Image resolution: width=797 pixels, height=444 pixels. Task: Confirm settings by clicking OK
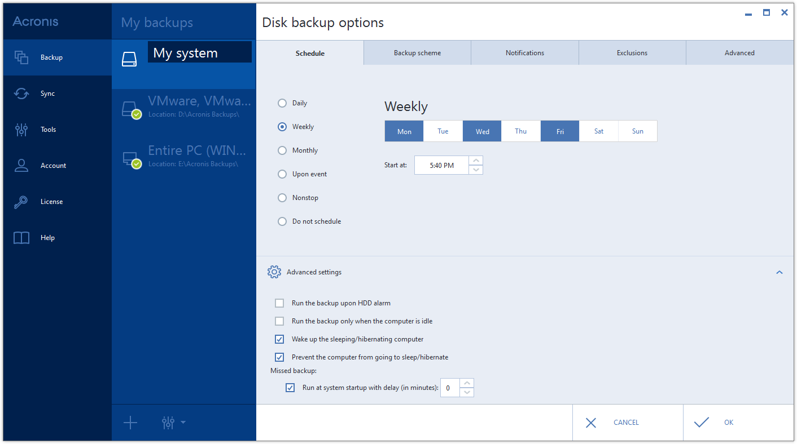[728, 422]
